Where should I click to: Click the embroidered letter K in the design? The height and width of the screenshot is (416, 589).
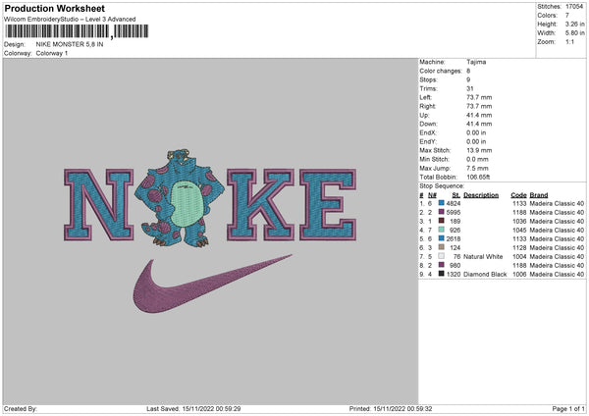(x=261, y=205)
